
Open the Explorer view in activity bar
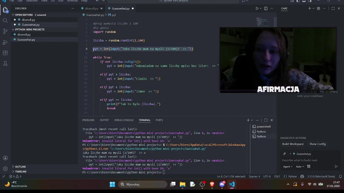pos(5,10)
